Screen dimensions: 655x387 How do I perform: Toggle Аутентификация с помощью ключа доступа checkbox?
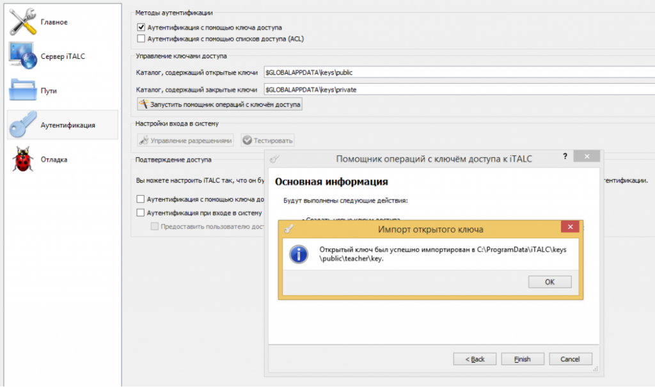(x=141, y=27)
